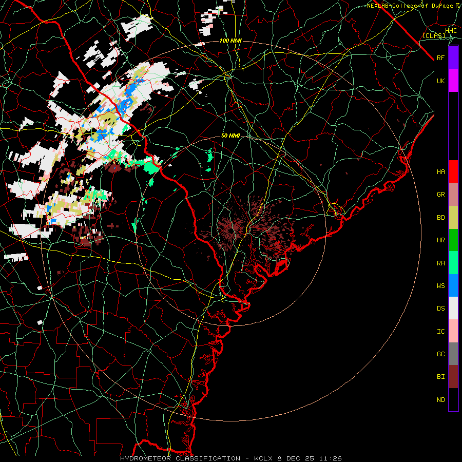Click the DS legend label
Viewport: 462px width, 462px height.
(440, 309)
